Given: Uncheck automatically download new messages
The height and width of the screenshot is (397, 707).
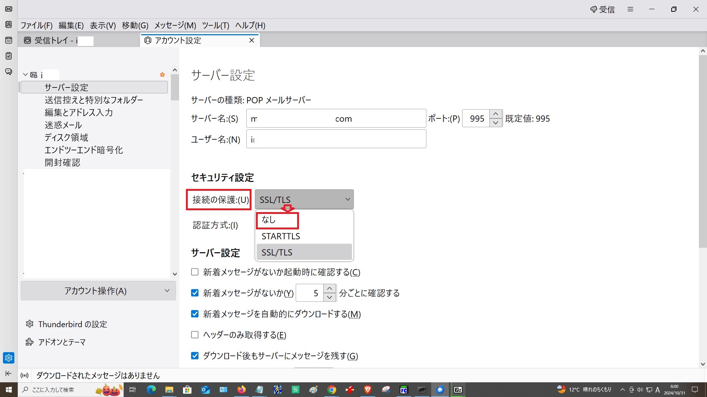Looking at the screenshot, I should 195,314.
